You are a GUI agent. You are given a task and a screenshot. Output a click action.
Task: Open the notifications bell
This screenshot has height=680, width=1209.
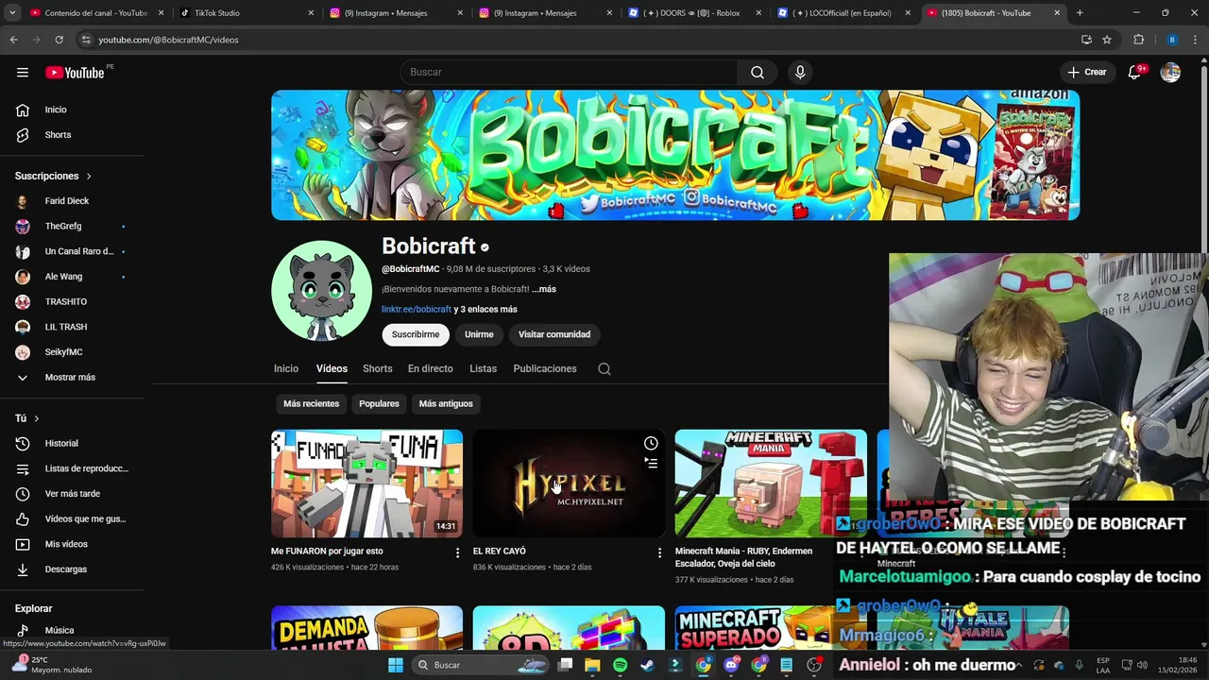1135,73
